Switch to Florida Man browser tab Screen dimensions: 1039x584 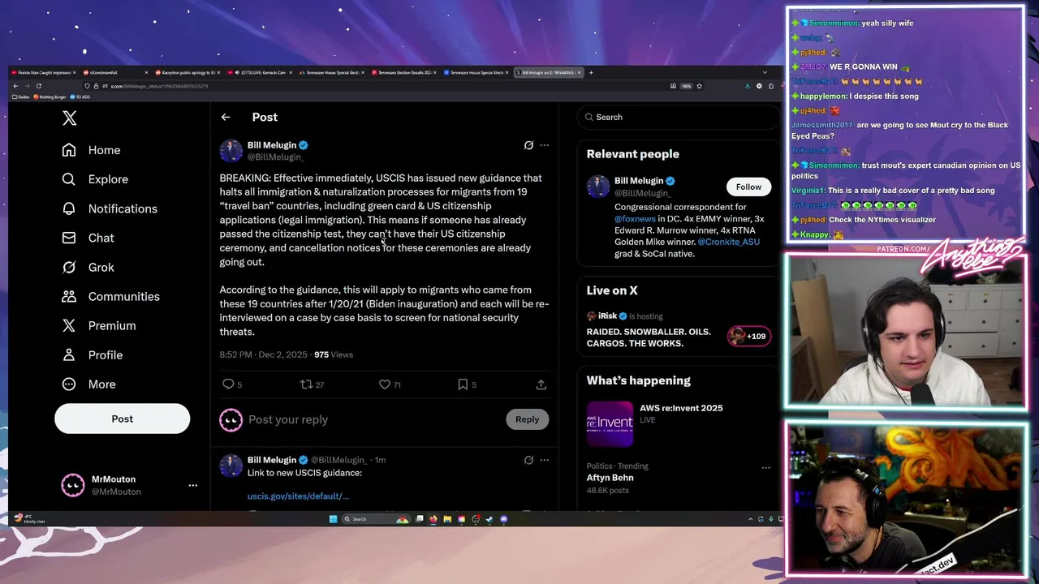(42, 72)
